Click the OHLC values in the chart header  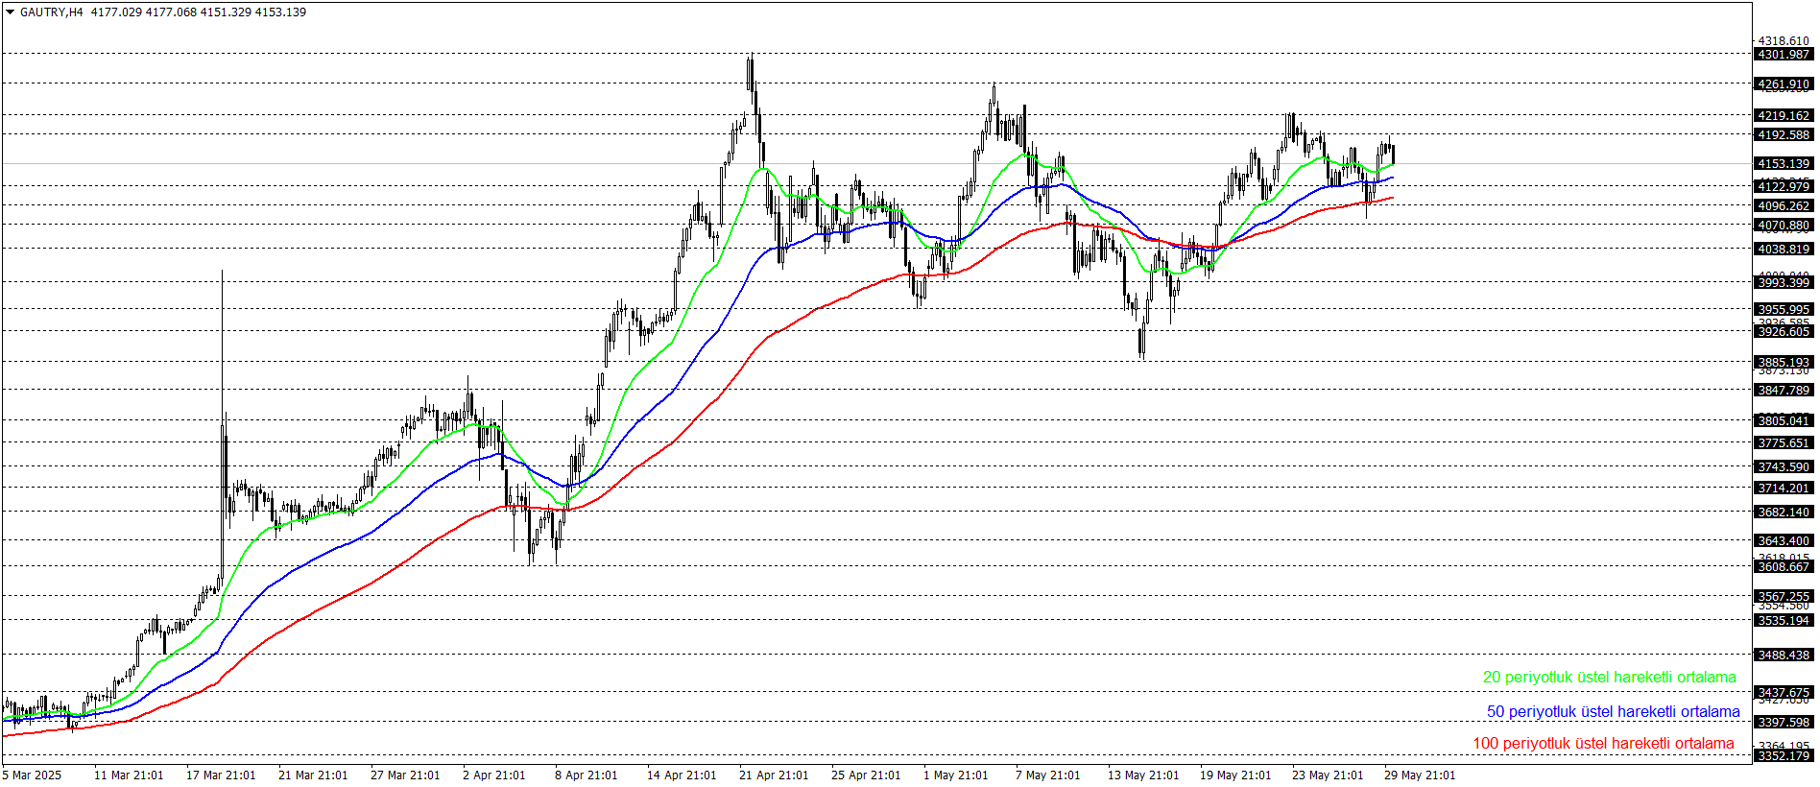coord(199,12)
